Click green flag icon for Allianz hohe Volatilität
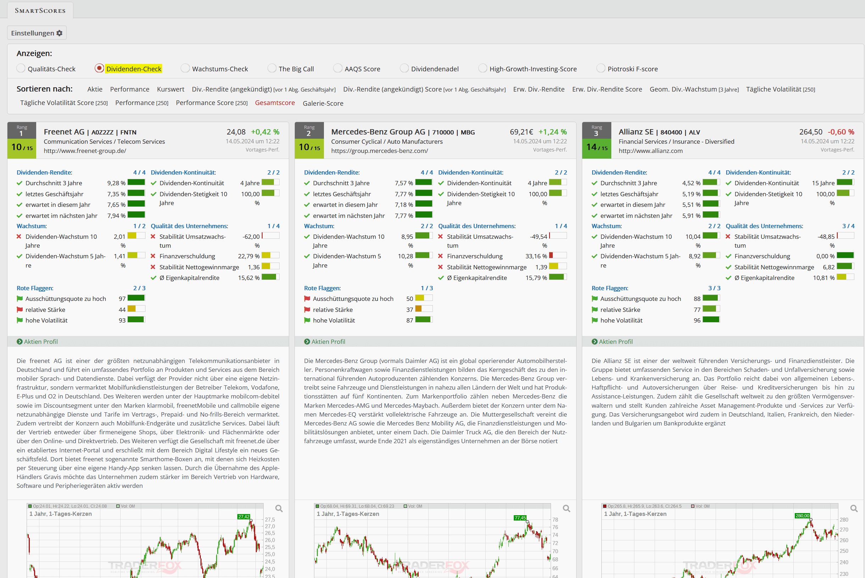The width and height of the screenshot is (865, 578). point(595,320)
